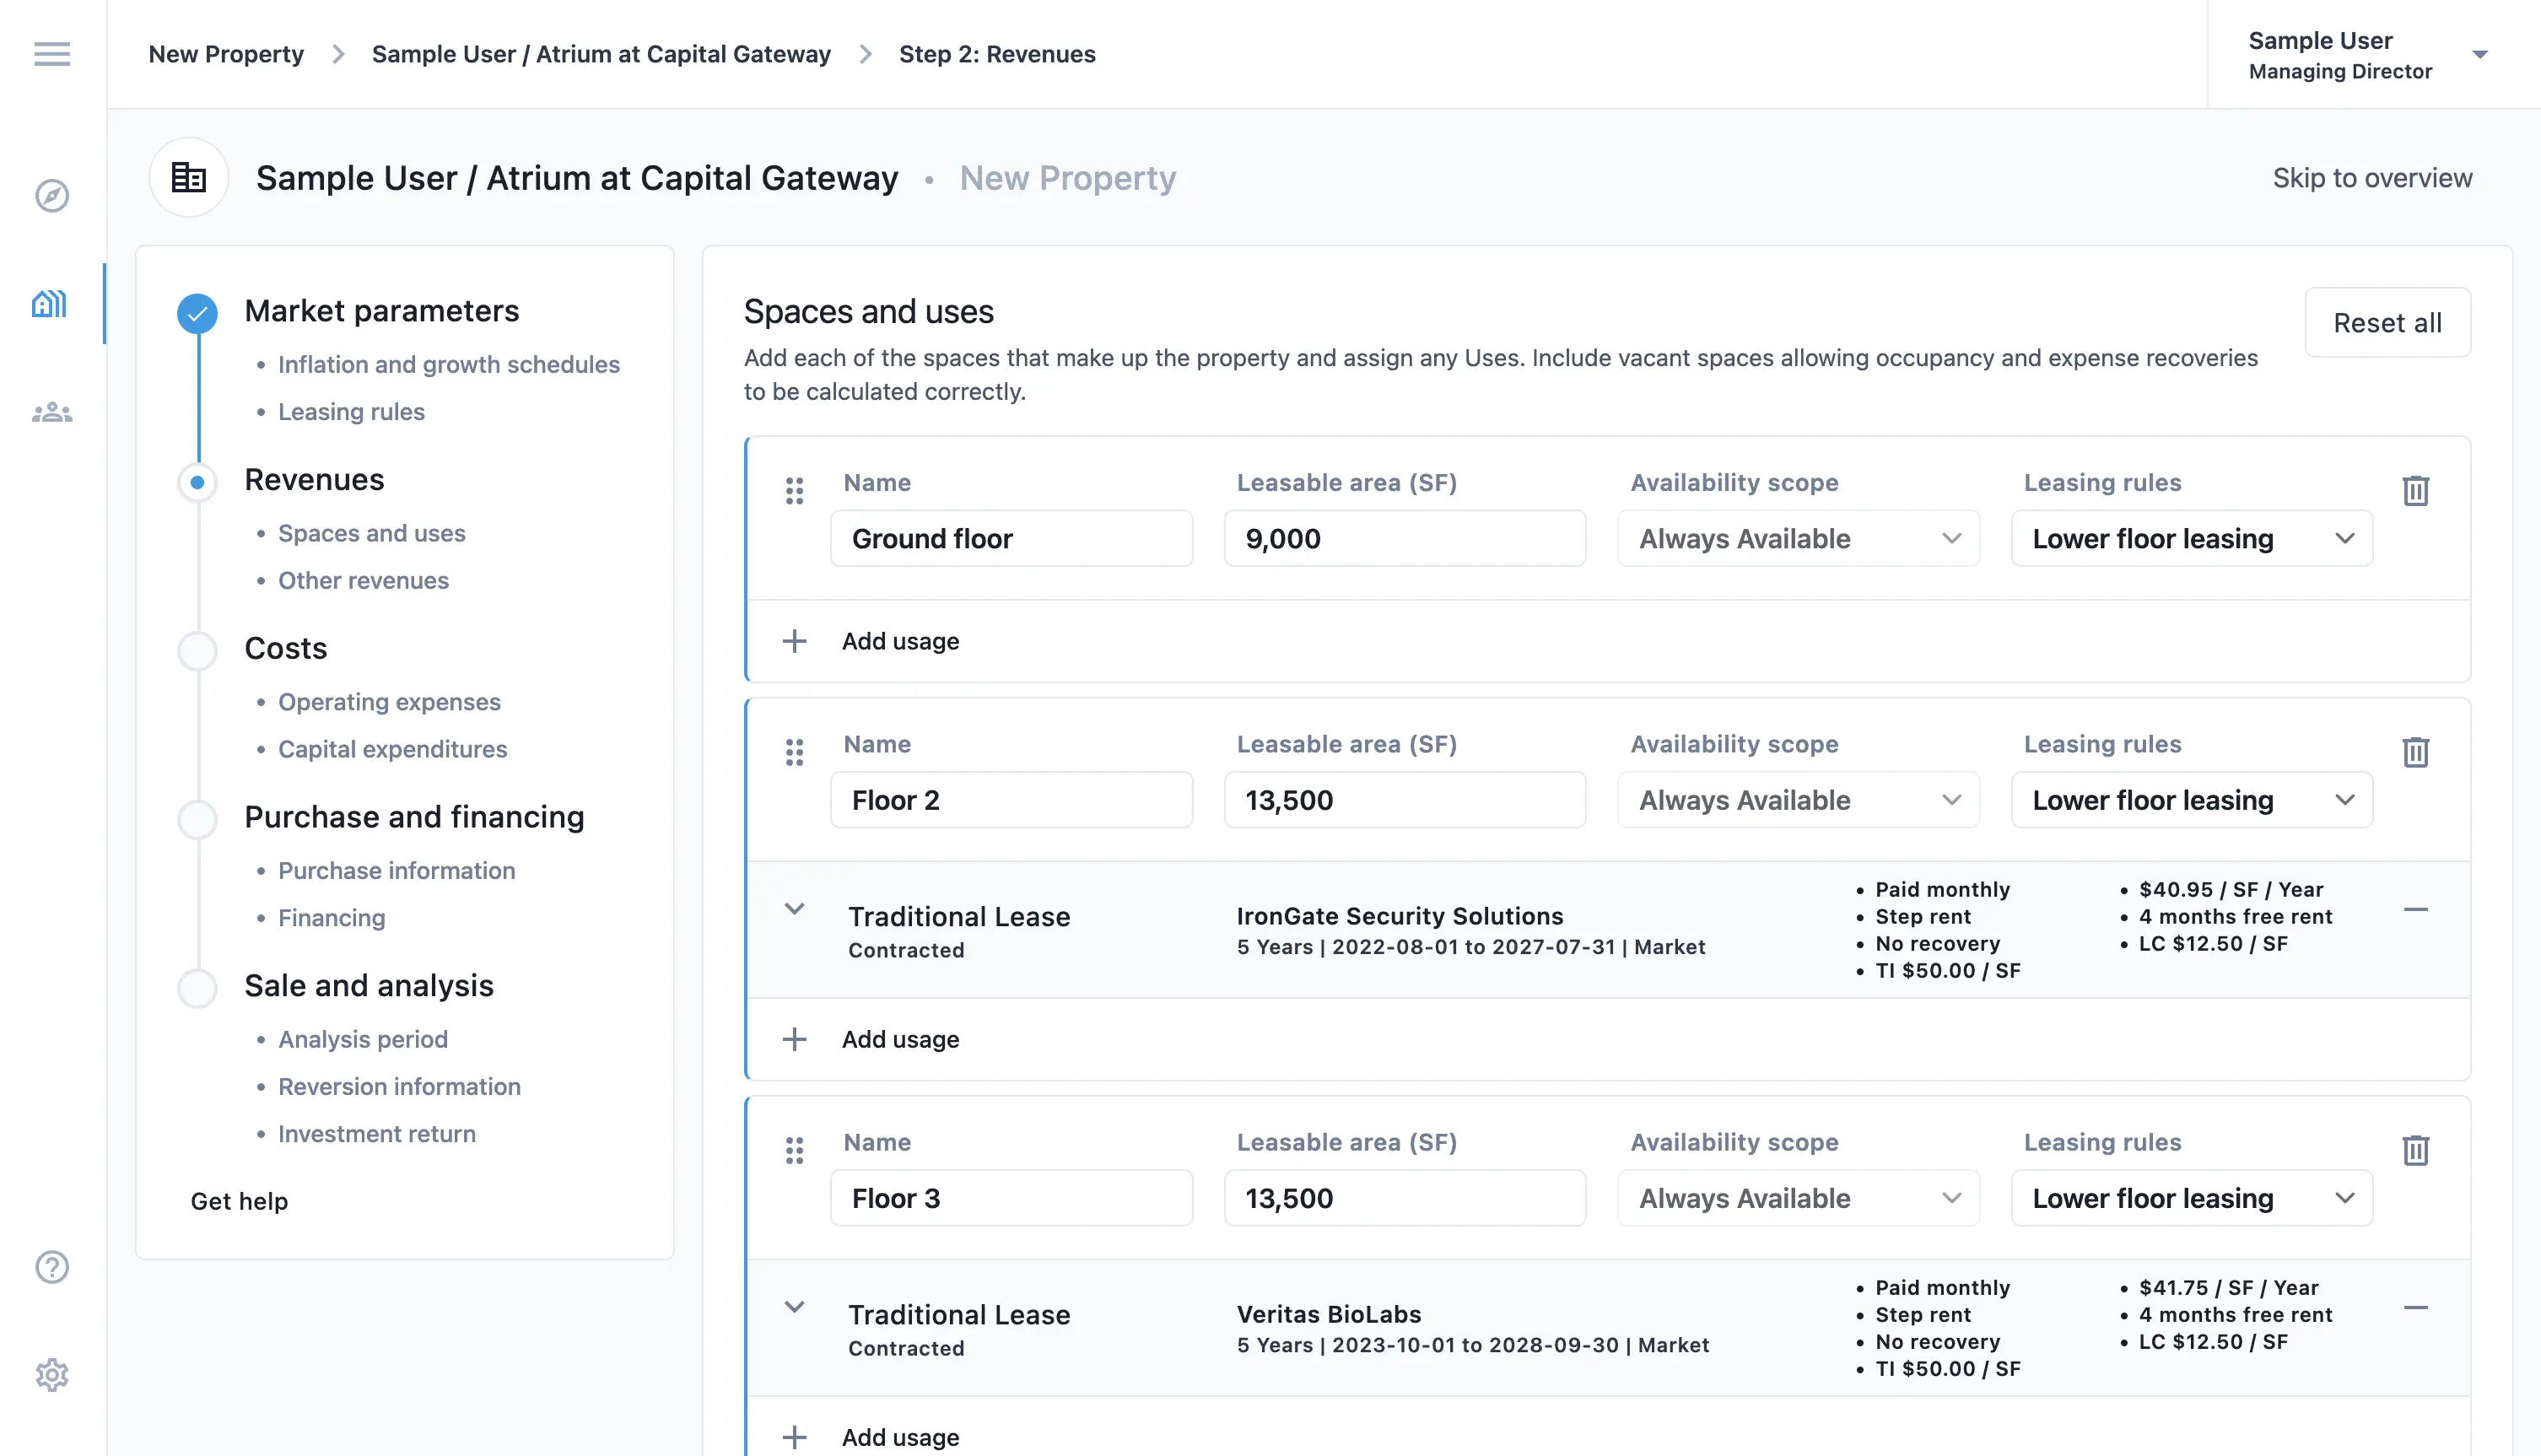
Task: Click the Reset all button
Action: pos(2387,323)
